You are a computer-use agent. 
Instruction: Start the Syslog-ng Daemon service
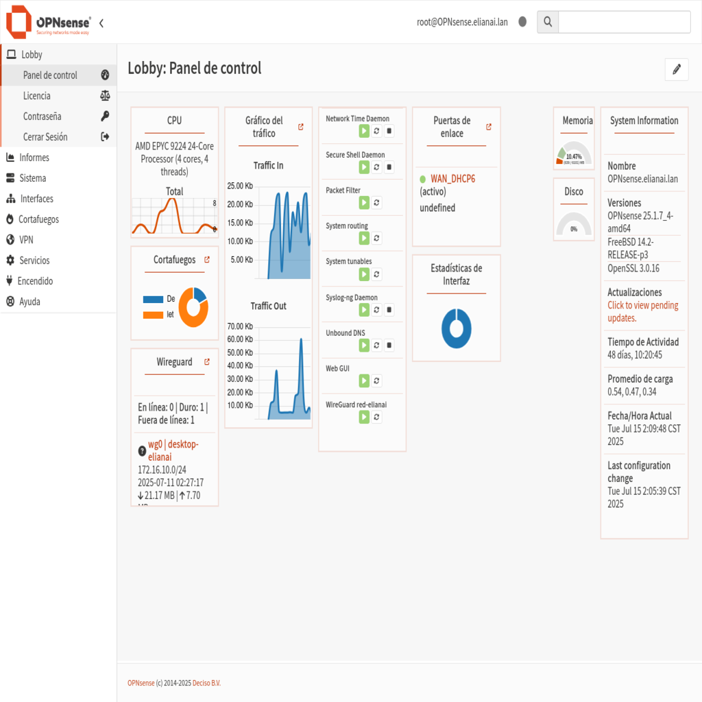click(364, 309)
